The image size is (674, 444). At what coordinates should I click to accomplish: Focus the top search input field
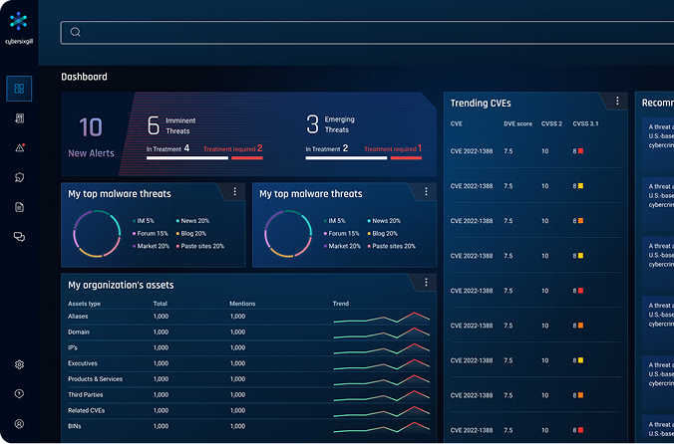(x=359, y=32)
